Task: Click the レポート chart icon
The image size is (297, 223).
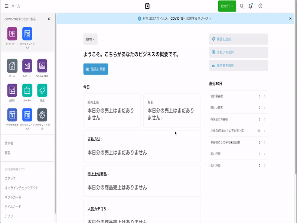Action: pos(27,66)
